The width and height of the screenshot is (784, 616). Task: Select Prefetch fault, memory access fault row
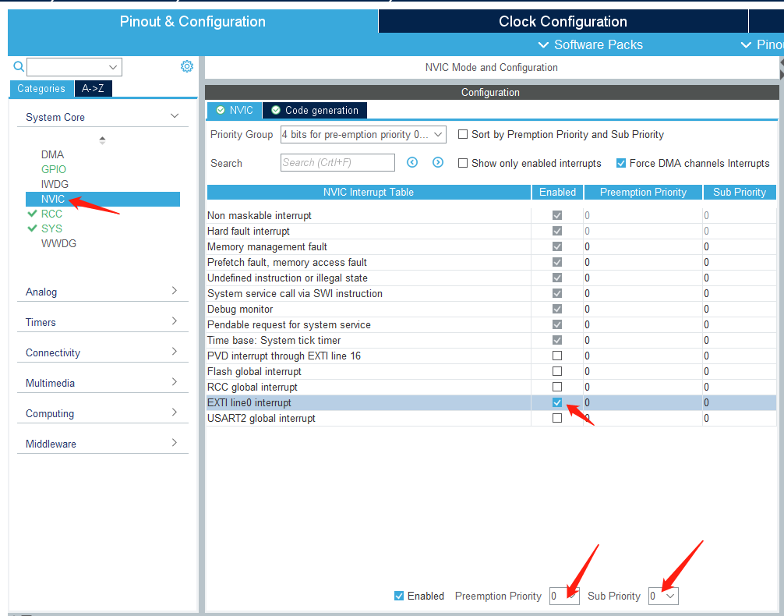pyautogui.click(x=492, y=262)
